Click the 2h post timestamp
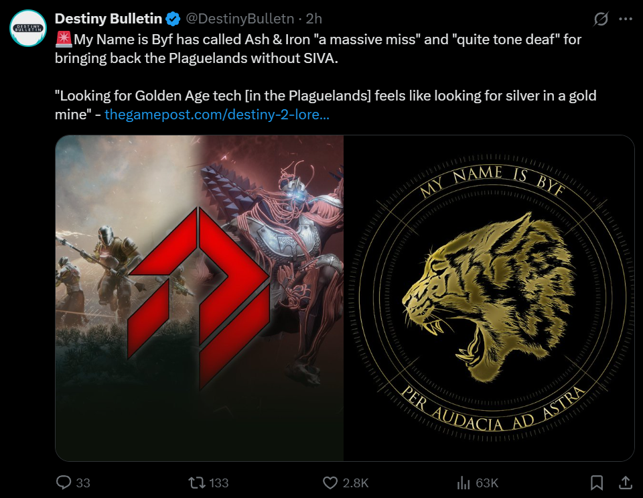Viewport: 643px width, 498px height. pos(314,19)
